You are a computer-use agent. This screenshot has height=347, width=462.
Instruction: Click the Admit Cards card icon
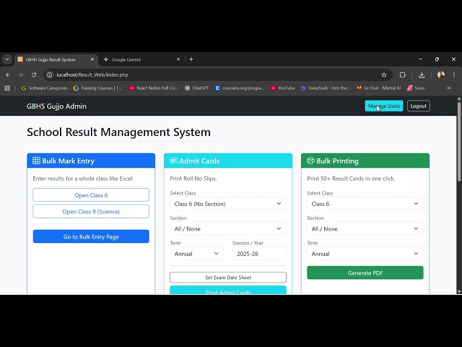tap(173, 160)
